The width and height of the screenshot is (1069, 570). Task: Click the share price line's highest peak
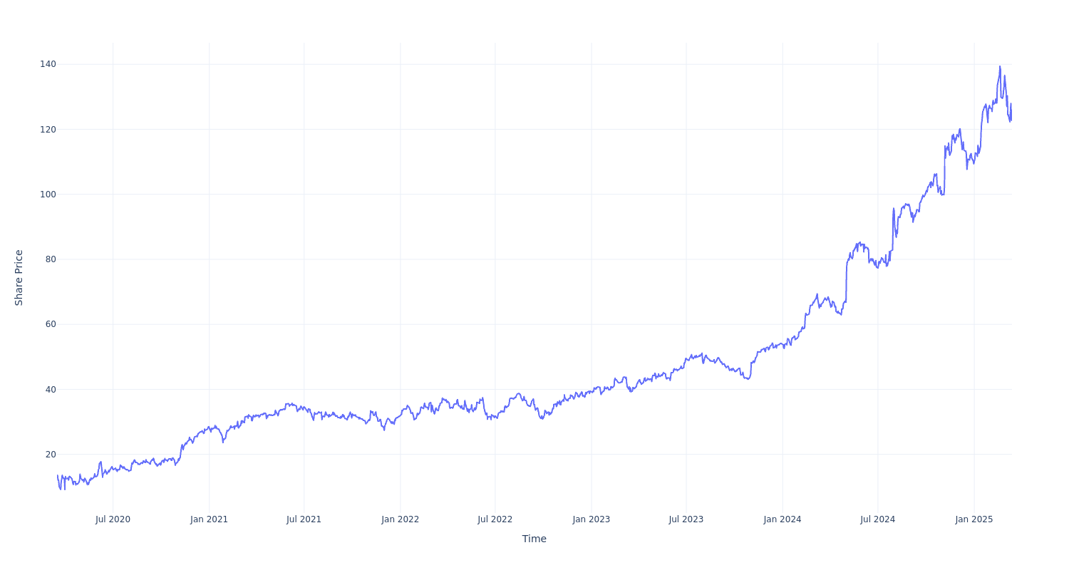[1000, 67]
